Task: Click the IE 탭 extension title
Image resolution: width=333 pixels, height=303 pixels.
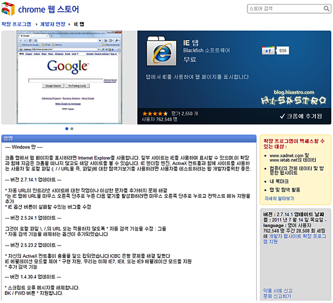Action: [191, 43]
